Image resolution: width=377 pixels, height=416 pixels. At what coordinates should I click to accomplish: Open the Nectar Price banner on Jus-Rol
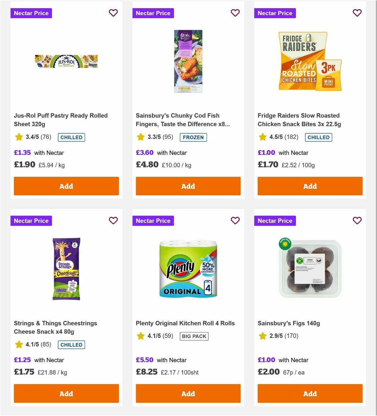(x=31, y=13)
